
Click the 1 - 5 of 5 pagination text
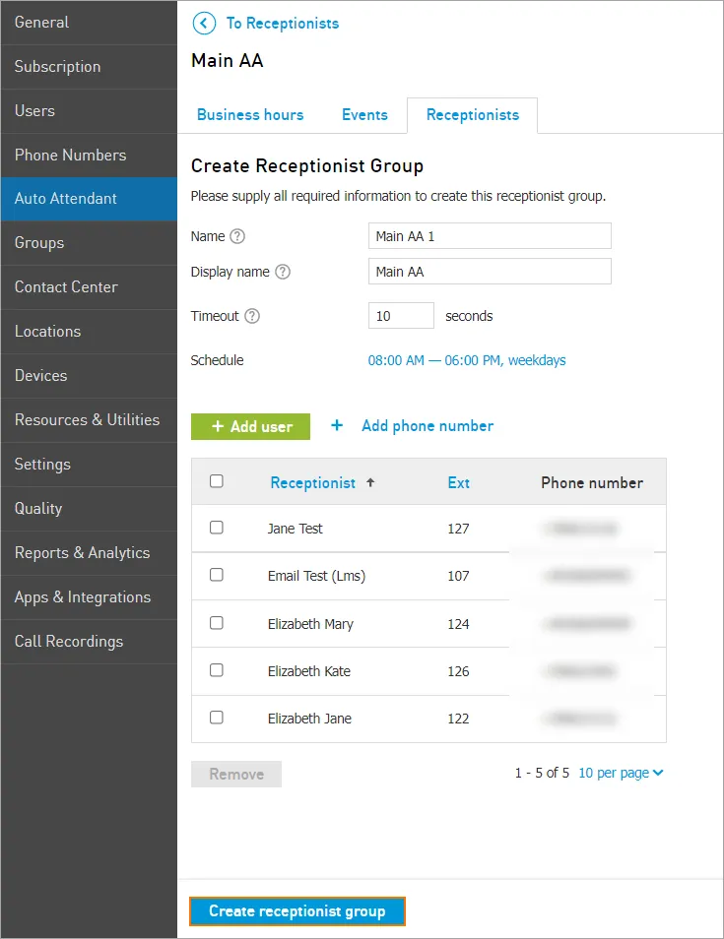pyautogui.click(x=542, y=773)
